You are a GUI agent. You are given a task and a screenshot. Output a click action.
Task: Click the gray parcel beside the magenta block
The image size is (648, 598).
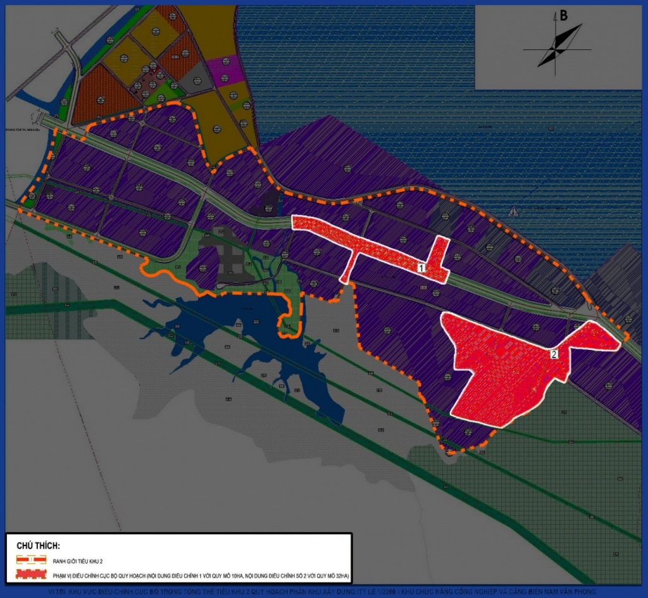click(x=196, y=78)
